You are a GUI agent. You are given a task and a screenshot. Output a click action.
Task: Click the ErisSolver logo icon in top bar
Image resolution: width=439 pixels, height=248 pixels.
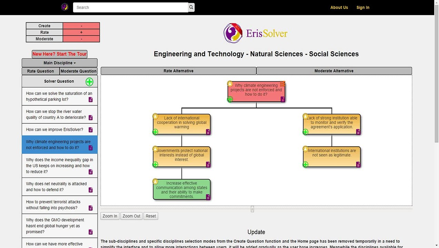point(64,7)
